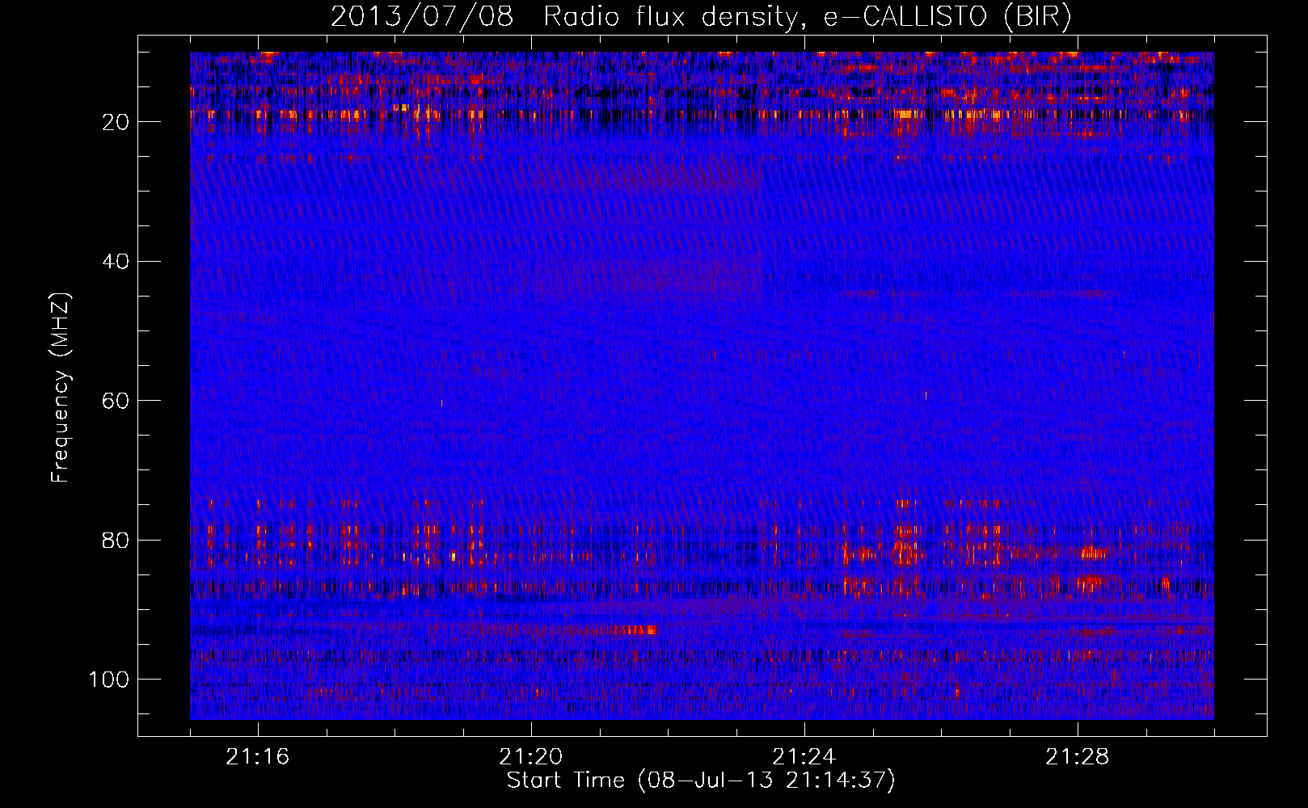This screenshot has height=808, width=1308.
Task: Click the '20' frequency tick label
Action: [116, 122]
